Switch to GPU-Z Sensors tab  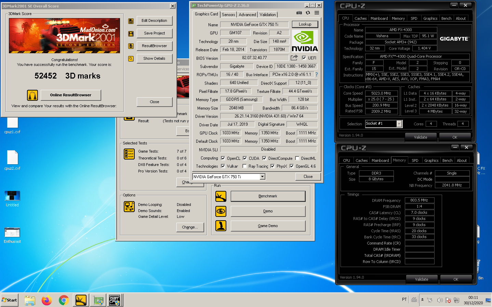228,15
